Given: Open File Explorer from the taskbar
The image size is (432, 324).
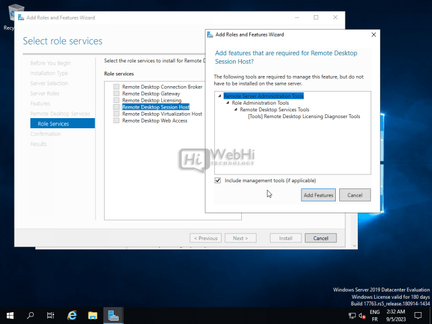Looking at the screenshot, I should [x=92, y=316].
